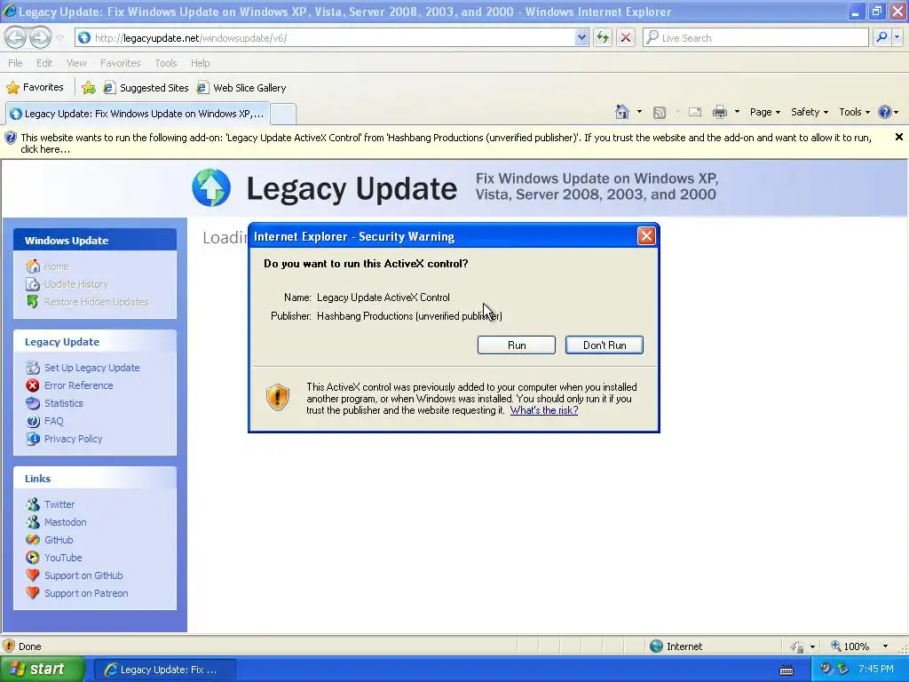Open the recent pages dropdown next to the Forward arrow
The width and height of the screenshot is (909, 682).
pos(59,38)
